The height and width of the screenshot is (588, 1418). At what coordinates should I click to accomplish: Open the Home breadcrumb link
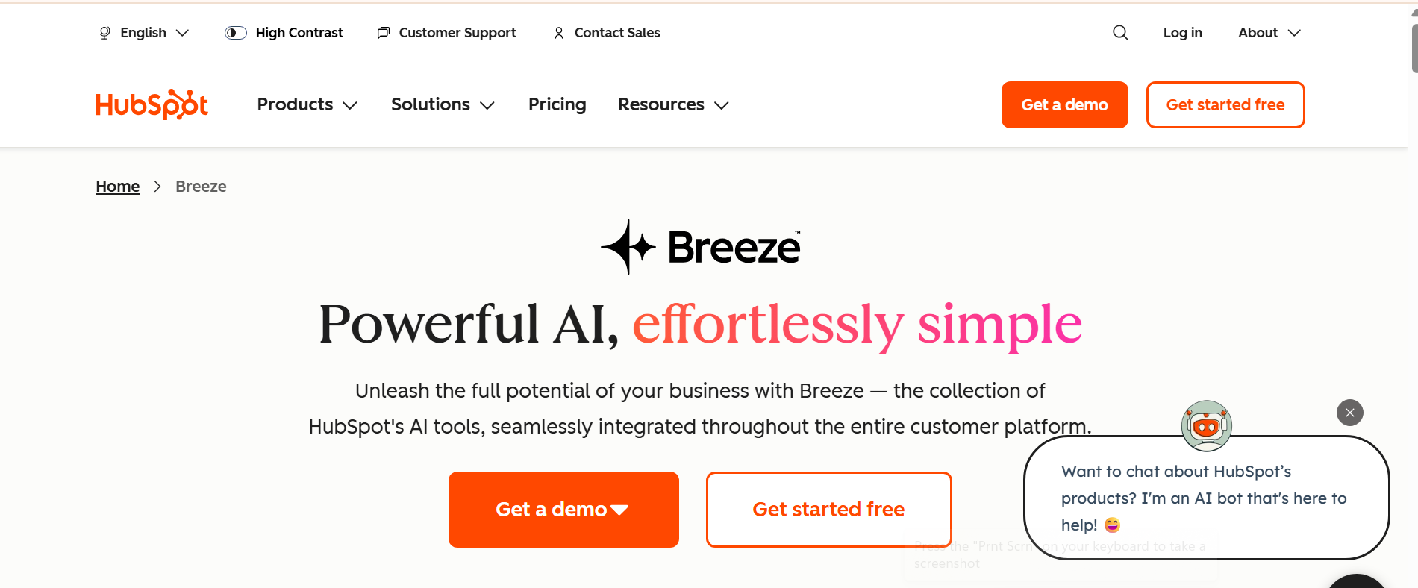pos(117,186)
